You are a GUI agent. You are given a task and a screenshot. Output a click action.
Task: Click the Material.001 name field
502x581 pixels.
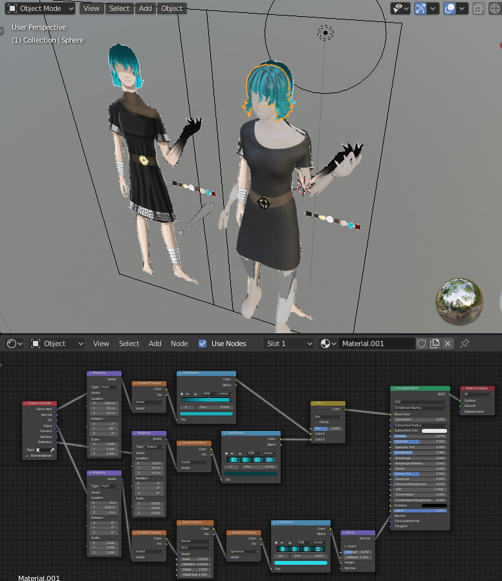[376, 344]
